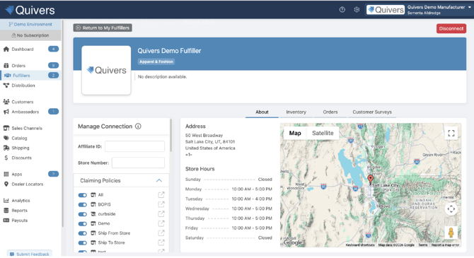Click the Manage Connection info icon
This screenshot has width=474, height=258.
coord(138,127)
